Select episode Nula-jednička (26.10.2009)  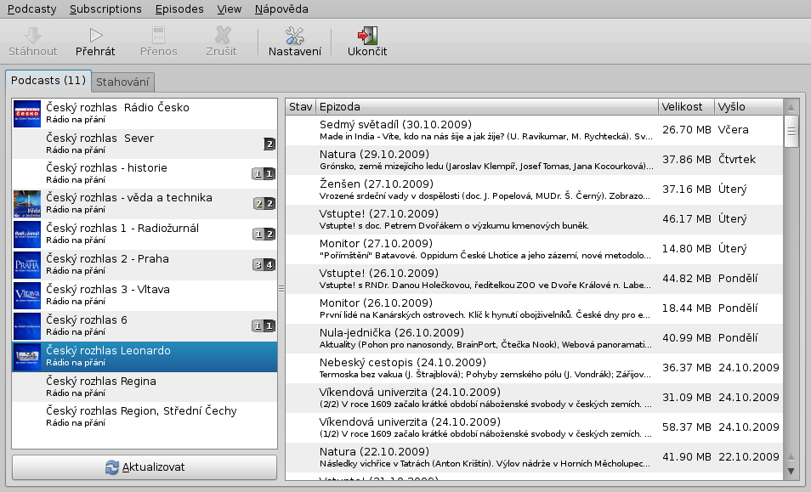pyautogui.click(x=534, y=338)
